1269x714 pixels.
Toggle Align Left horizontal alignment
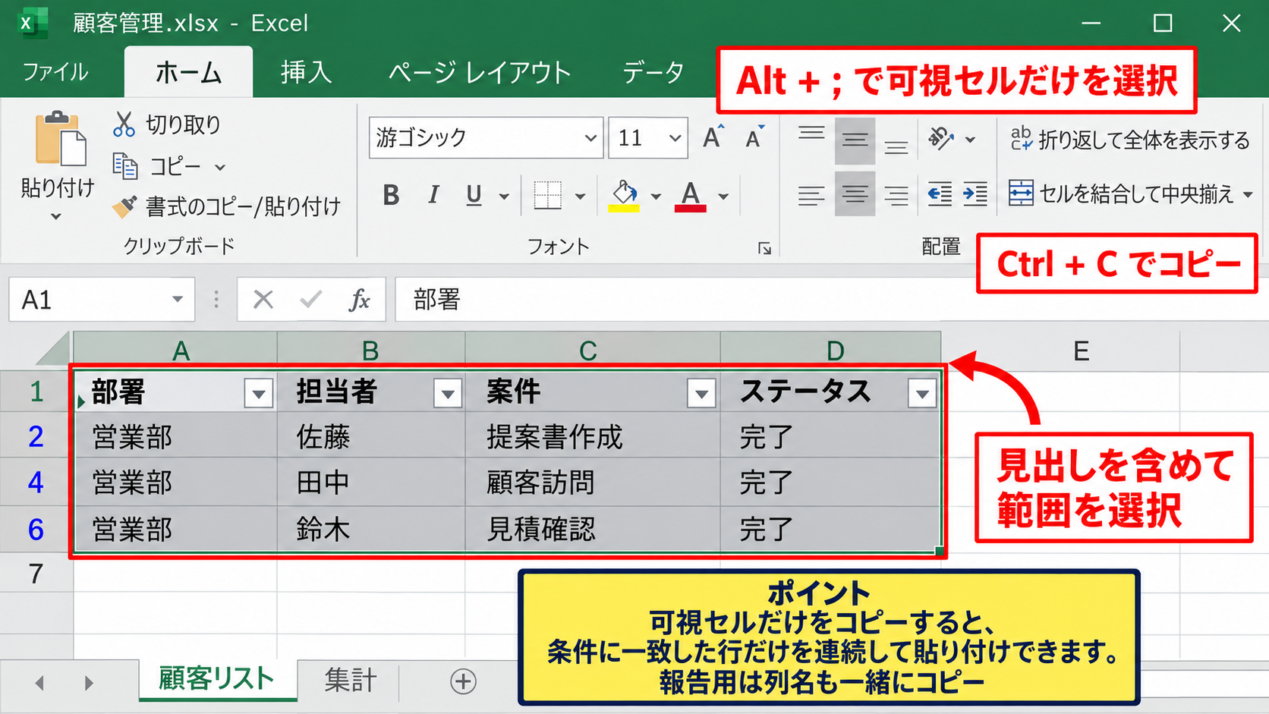(x=811, y=195)
